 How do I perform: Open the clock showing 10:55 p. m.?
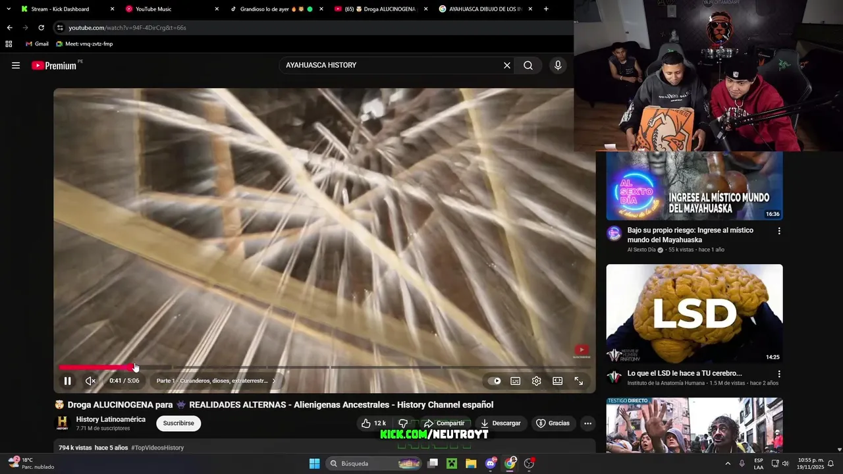(x=811, y=463)
